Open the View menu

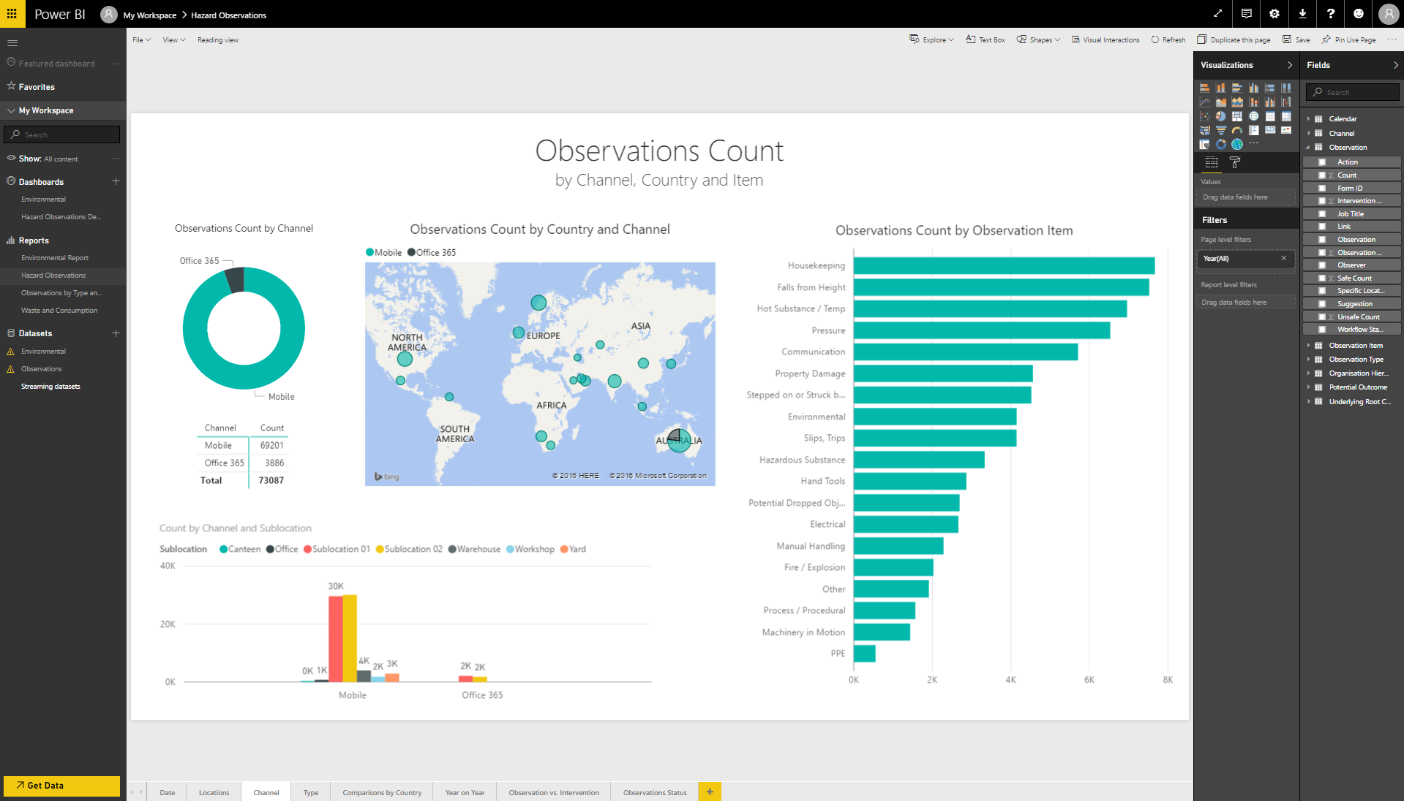[x=174, y=40]
